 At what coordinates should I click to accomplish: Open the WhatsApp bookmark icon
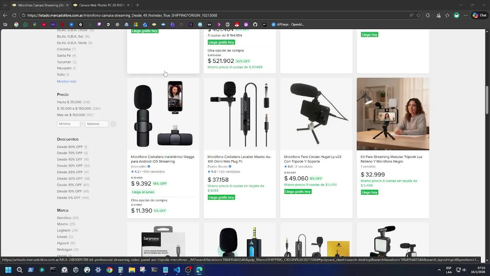tap(25, 25)
